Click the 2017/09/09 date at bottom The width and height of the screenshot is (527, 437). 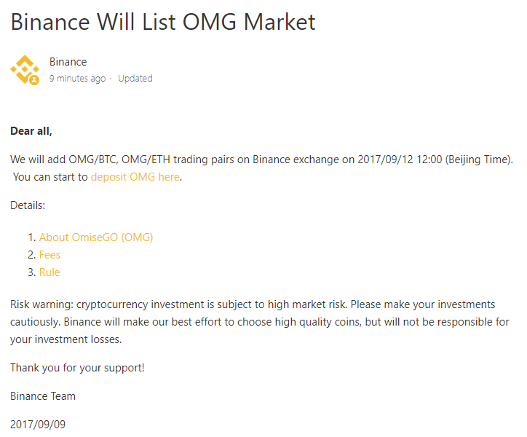pos(38,424)
